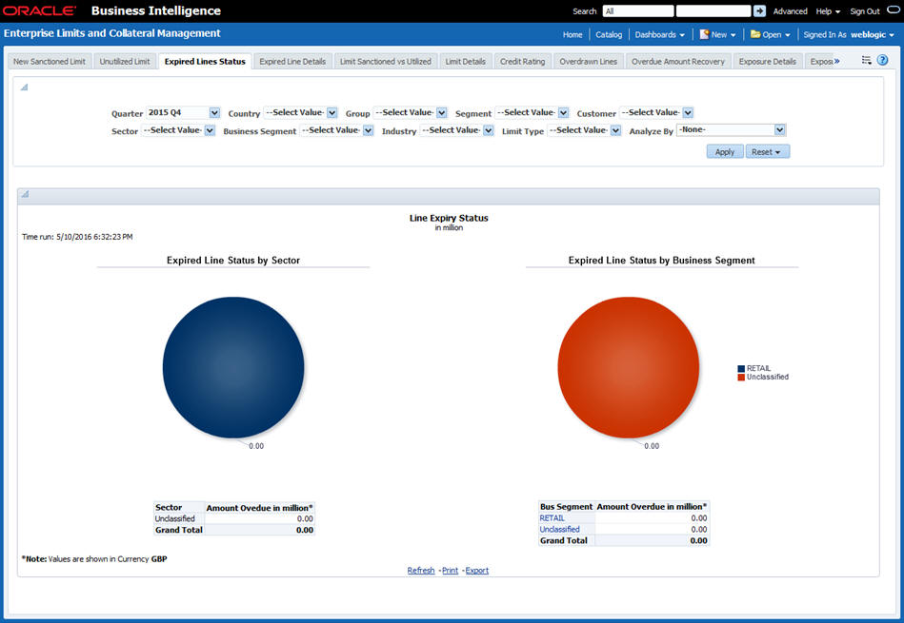Open the Reset button menu
This screenshot has width=904, height=623.
768,152
